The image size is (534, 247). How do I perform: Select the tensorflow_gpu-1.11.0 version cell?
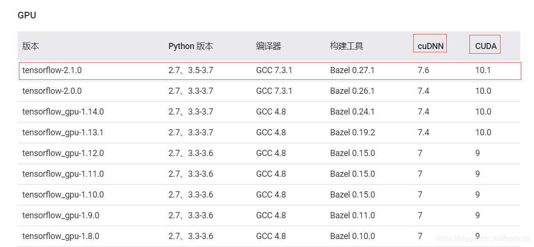(63, 174)
